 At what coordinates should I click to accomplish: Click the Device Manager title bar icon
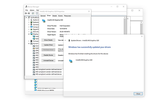(x=26, y=7)
